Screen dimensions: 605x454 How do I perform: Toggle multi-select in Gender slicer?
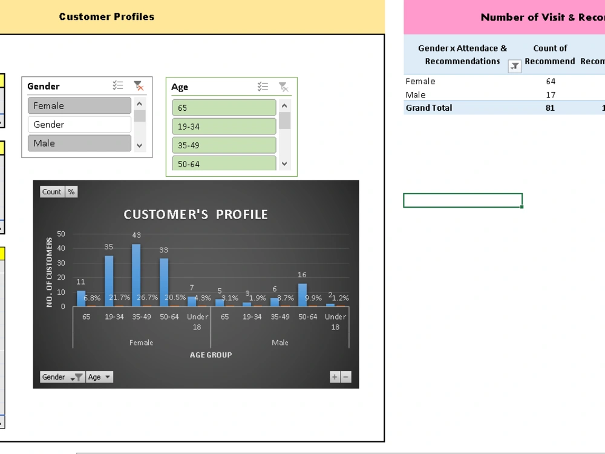click(118, 85)
